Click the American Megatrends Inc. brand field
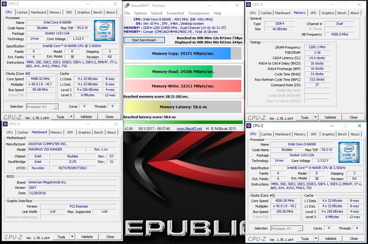This screenshot has width=368, height=244. click(x=72, y=182)
